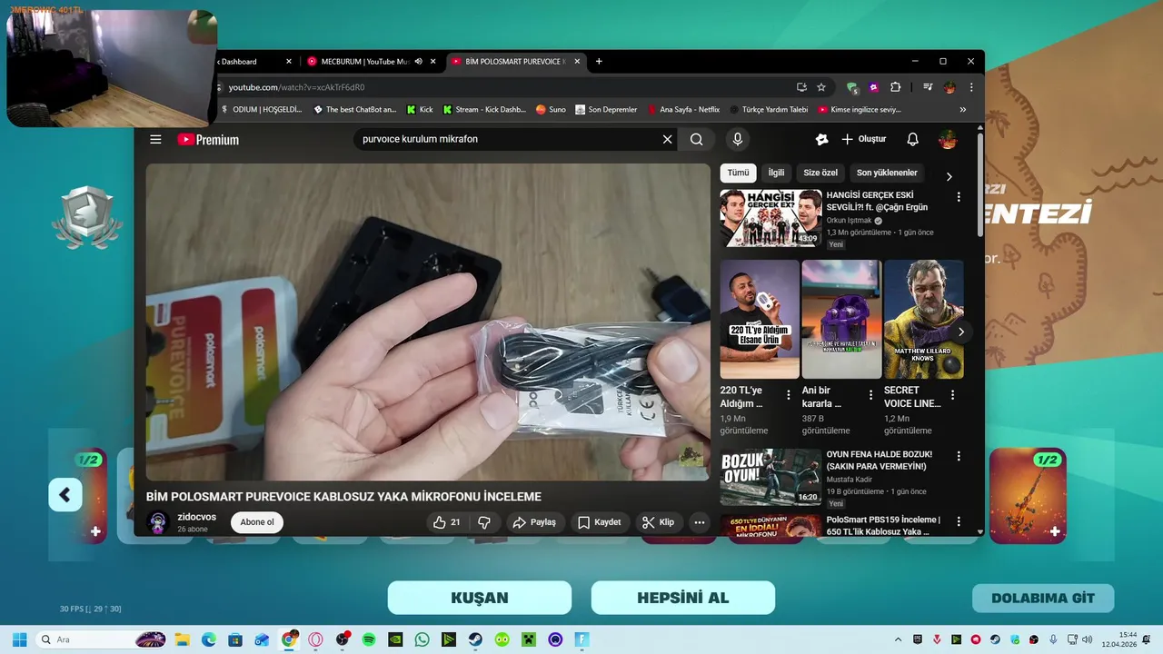Open Steam from the taskbar
Screen dimensions: 1163x654
pos(475,639)
